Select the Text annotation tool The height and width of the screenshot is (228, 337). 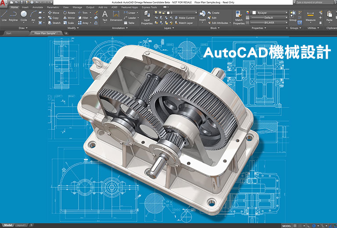tap(105, 16)
